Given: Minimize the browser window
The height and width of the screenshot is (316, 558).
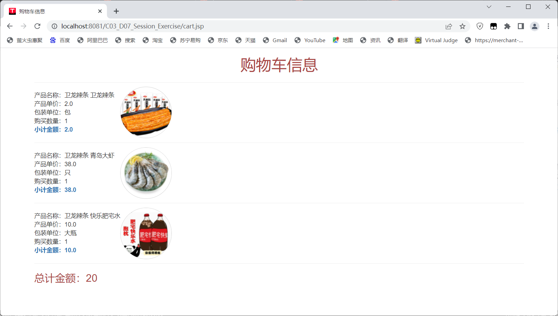Looking at the screenshot, I should 509,7.
